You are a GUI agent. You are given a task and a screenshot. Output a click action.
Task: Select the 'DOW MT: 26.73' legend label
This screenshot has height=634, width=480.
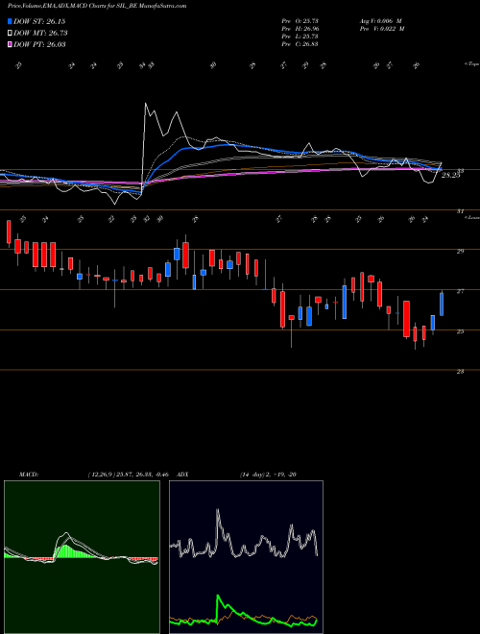point(40,34)
